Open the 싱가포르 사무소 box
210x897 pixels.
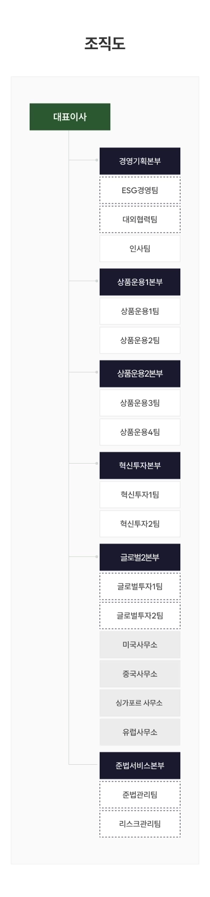140,703
